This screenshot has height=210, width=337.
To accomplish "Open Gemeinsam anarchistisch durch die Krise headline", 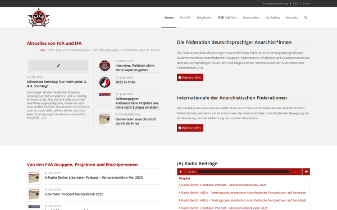I will click(136, 122).
